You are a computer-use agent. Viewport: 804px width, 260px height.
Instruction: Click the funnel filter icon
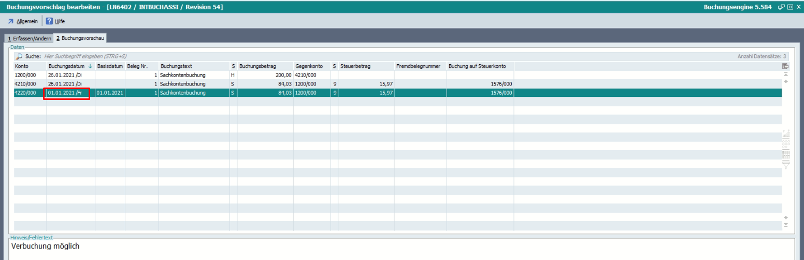tap(786, 165)
